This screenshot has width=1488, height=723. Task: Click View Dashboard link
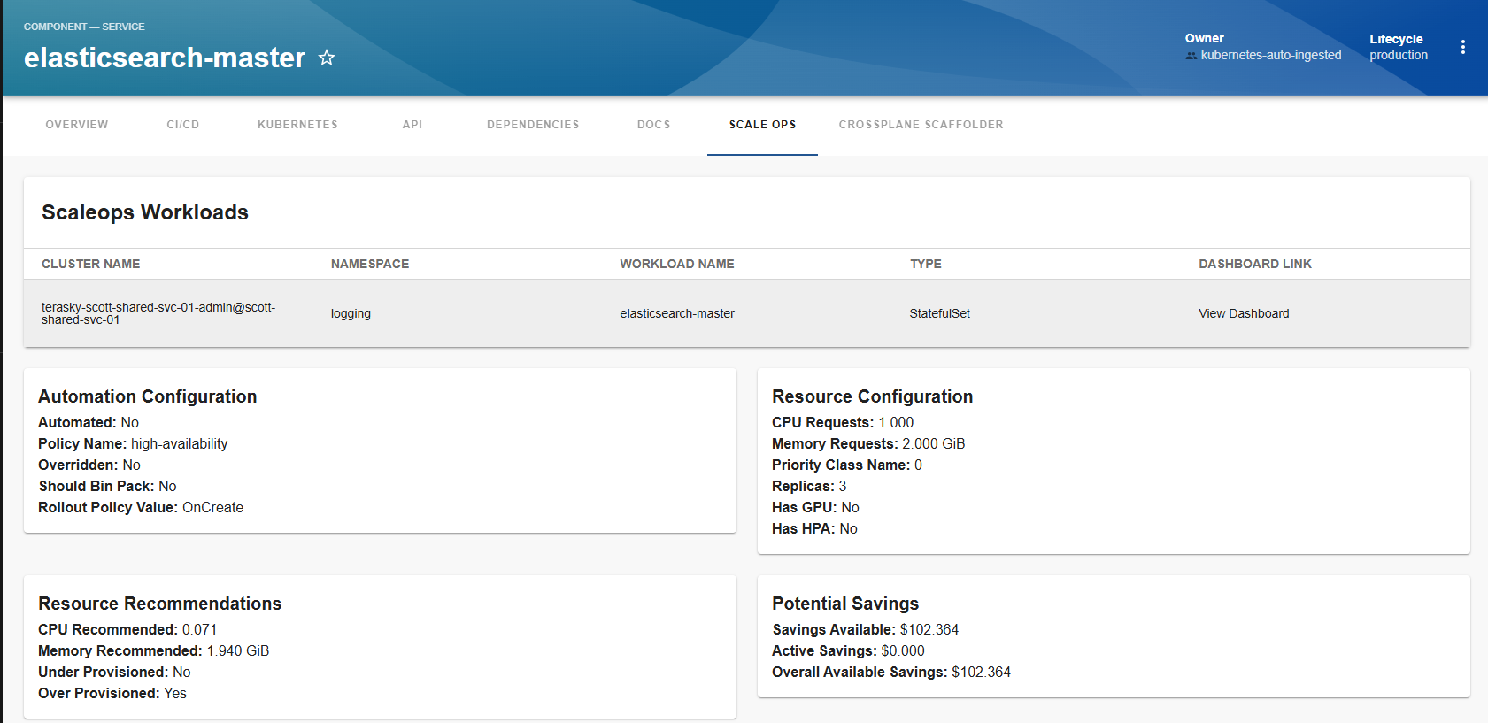coord(1244,313)
